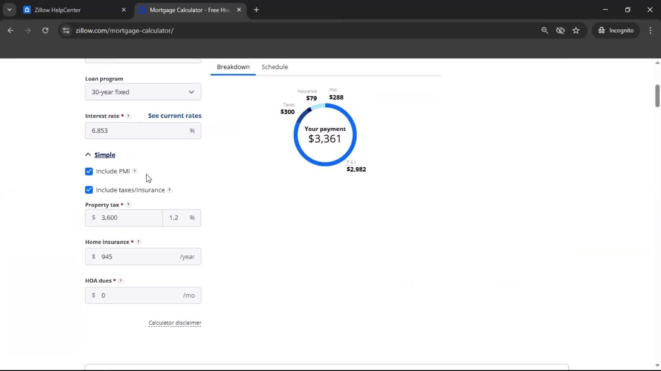
Task: Reload the mortgage calculator page
Action: pyautogui.click(x=45, y=30)
